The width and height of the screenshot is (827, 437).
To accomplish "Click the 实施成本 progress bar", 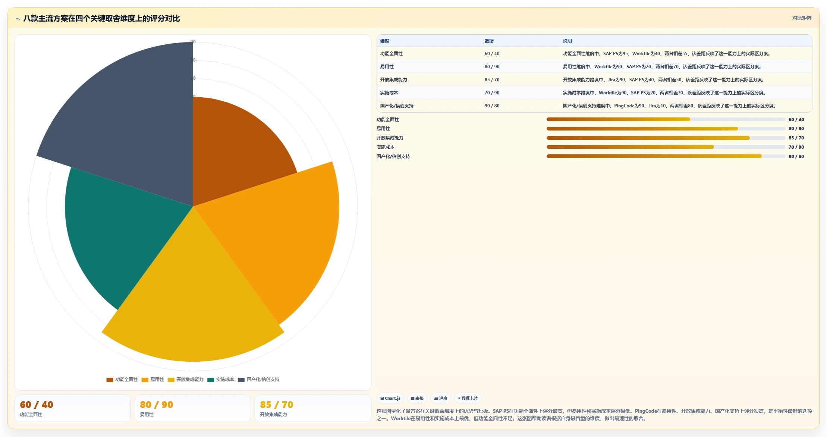I will tap(666, 147).
